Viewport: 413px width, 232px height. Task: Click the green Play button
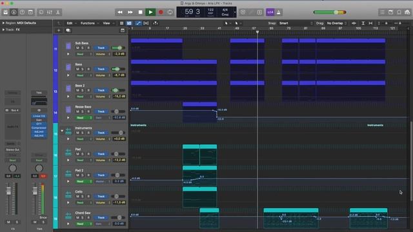tap(150, 12)
